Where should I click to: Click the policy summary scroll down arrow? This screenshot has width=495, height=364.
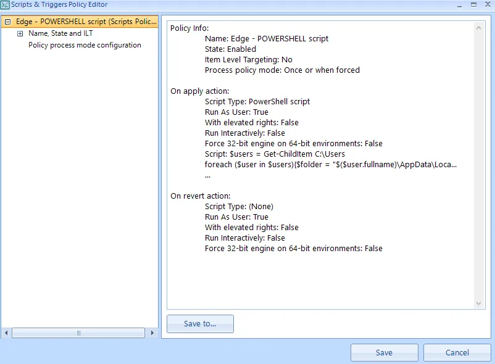coord(480,303)
